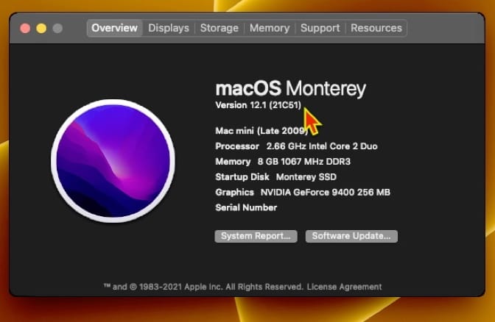The width and height of the screenshot is (495, 322).
Task: Click the Serial Number label
Action: (246, 207)
